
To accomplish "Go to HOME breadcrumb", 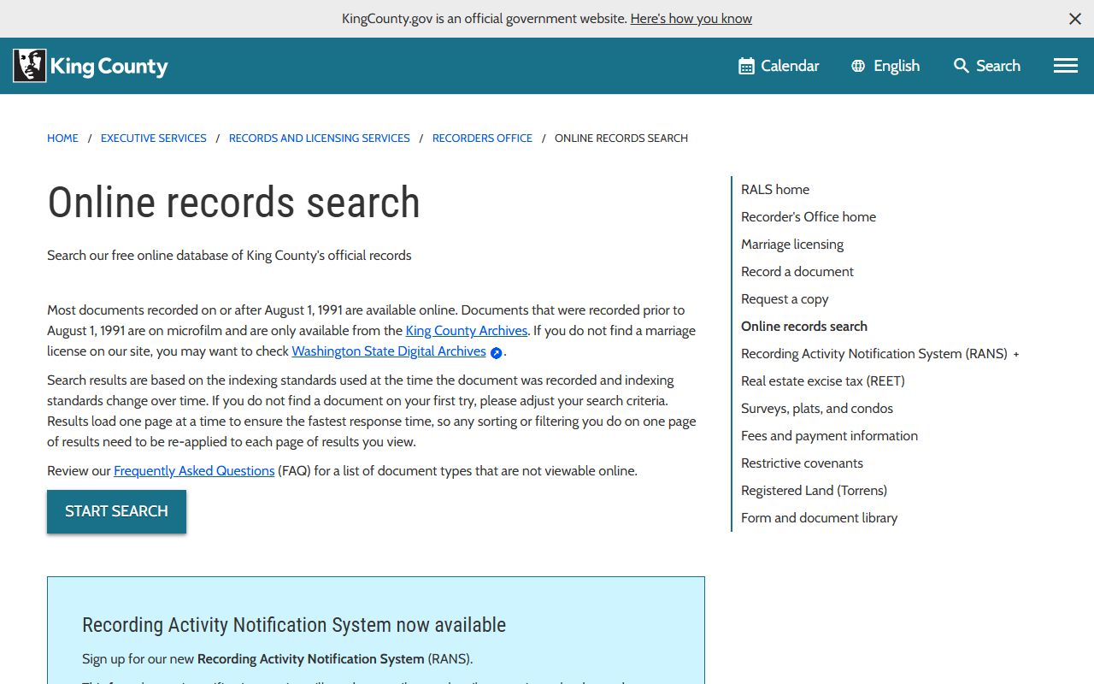I will pyautogui.click(x=62, y=138).
